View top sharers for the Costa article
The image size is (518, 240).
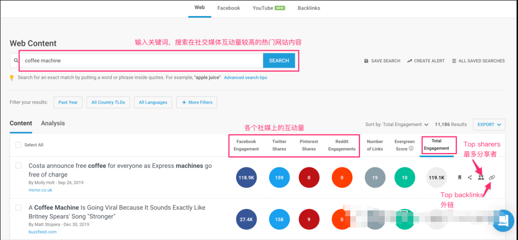pyautogui.click(x=481, y=177)
